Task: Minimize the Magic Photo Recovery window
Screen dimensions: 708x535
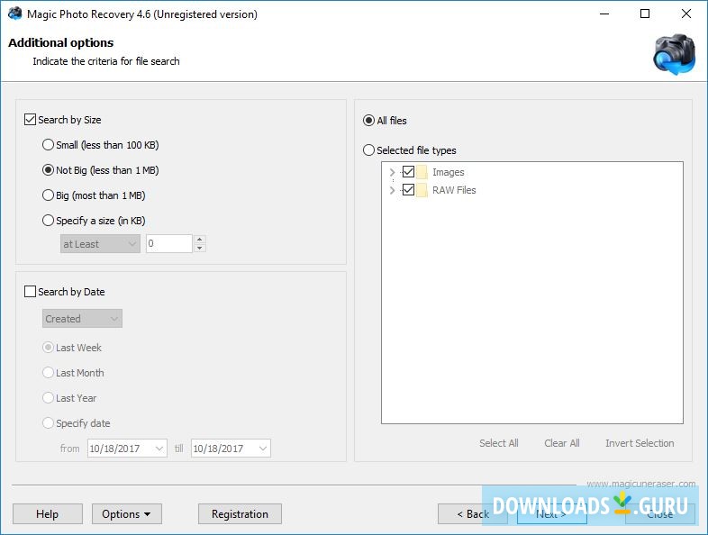Action: pos(604,14)
